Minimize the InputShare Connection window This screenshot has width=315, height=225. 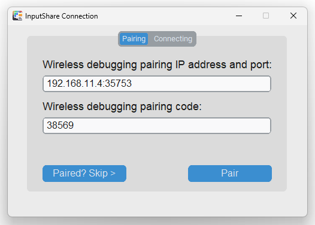coord(239,16)
